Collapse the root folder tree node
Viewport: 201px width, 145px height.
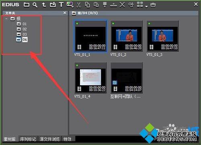click(6, 19)
